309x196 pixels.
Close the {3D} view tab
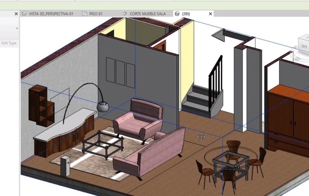point(211,14)
